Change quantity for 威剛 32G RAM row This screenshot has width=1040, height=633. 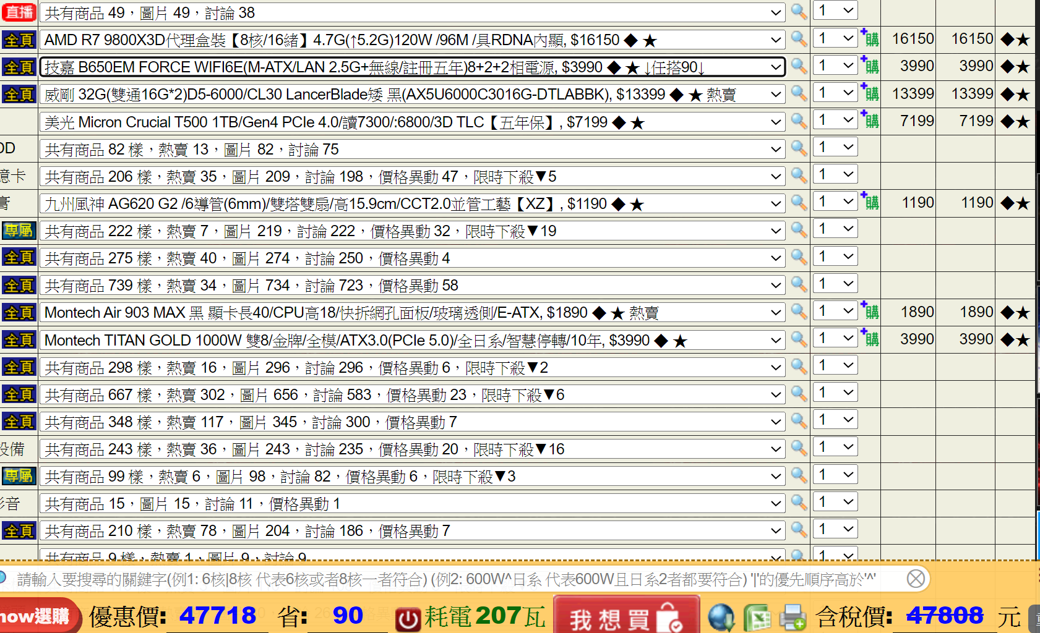pyautogui.click(x=835, y=93)
